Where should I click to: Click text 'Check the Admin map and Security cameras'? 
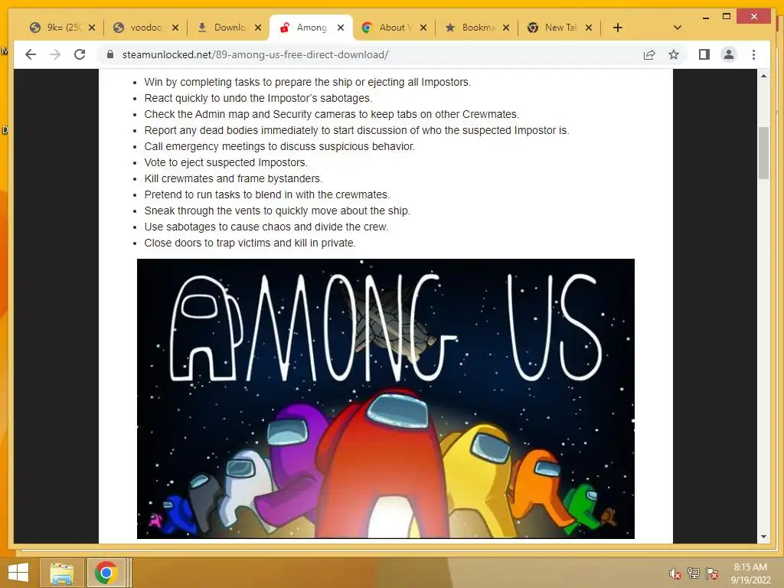click(x=250, y=114)
